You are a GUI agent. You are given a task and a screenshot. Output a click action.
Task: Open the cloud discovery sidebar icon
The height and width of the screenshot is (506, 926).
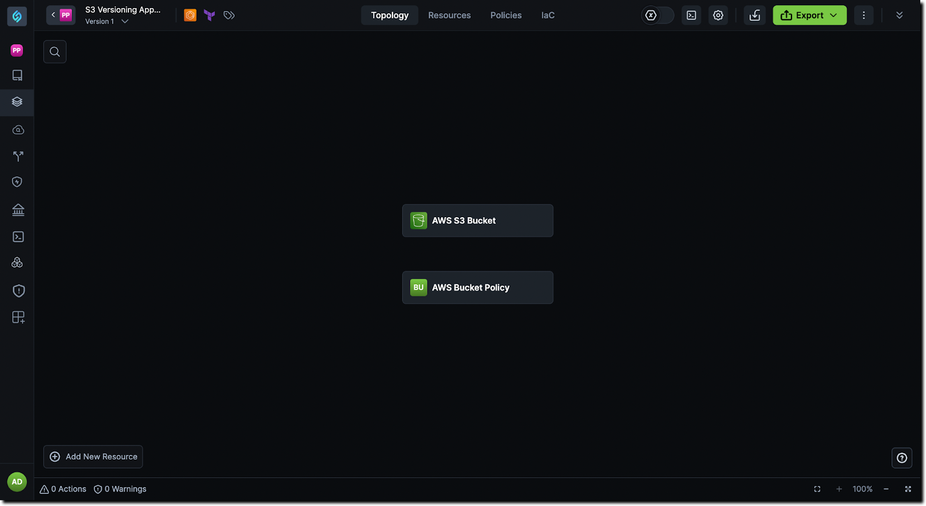[x=18, y=130]
